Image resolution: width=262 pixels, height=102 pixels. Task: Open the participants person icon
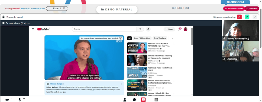pos(125,100)
